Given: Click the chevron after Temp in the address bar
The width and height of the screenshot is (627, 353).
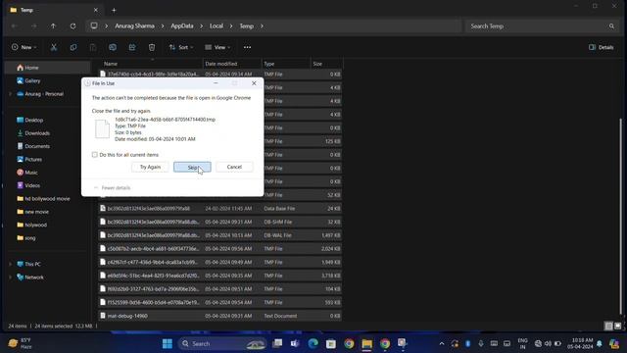Looking at the screenshot, I should click(x=262, y=26).
